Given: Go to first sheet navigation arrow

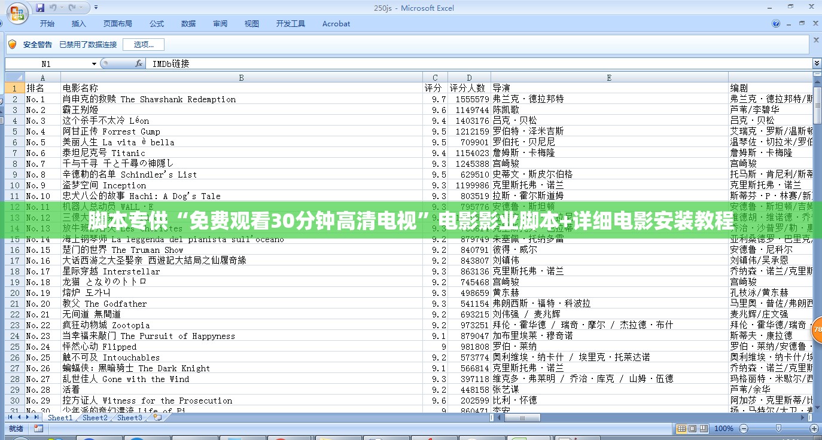Looking at the screenshot, I should [11, 418].
